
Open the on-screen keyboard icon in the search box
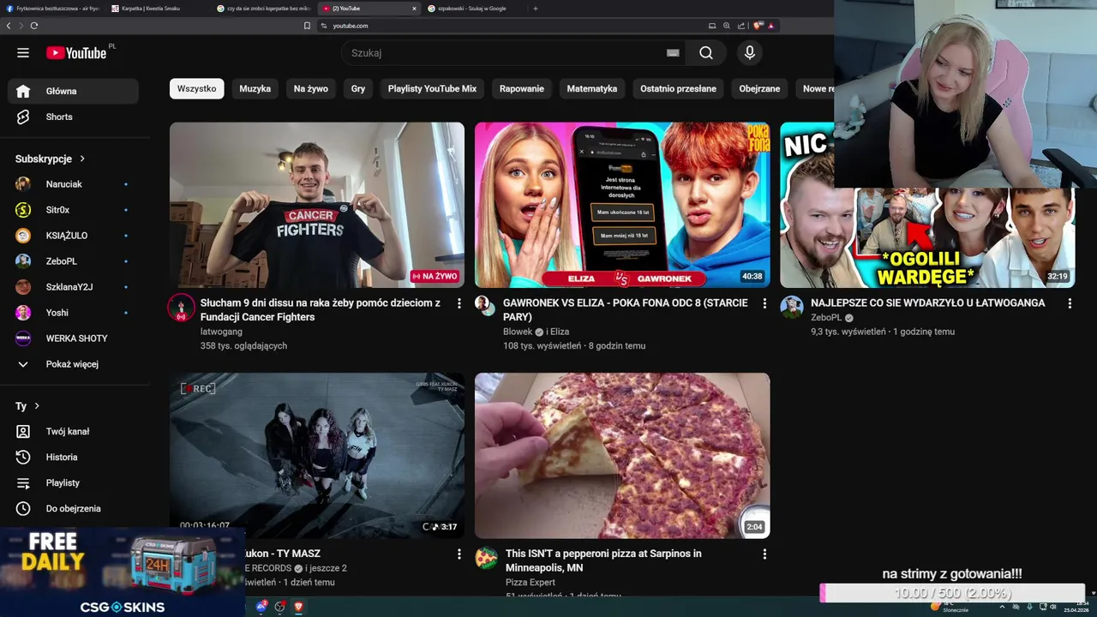(x=673, y=53)
